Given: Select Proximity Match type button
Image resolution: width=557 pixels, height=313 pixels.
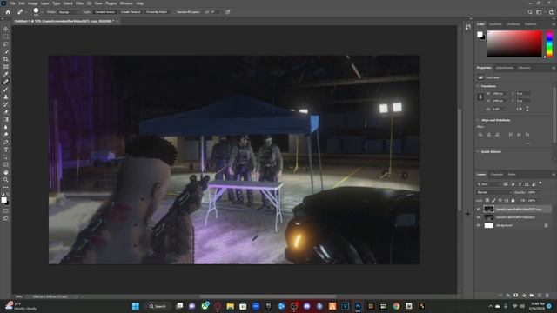Looking at the screenshot, I should 157,12.
